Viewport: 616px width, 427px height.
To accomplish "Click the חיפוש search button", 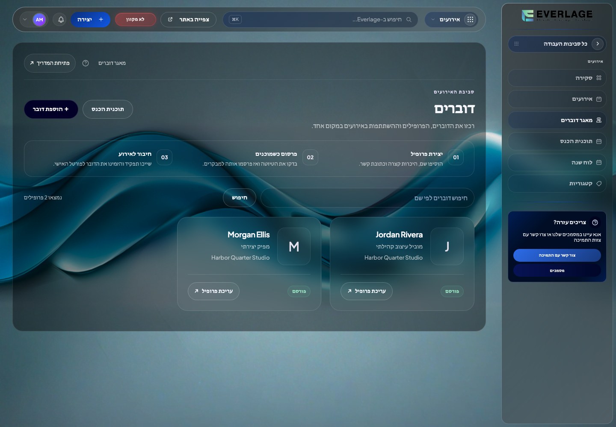I will coord(240,198).
